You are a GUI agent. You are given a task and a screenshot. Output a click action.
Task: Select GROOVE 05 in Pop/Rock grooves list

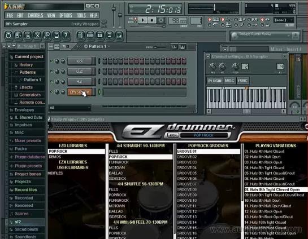click(186, 174)
